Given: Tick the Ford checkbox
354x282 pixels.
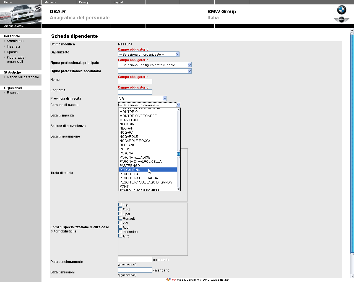Looking at the screenshot, I should point(120,209).
